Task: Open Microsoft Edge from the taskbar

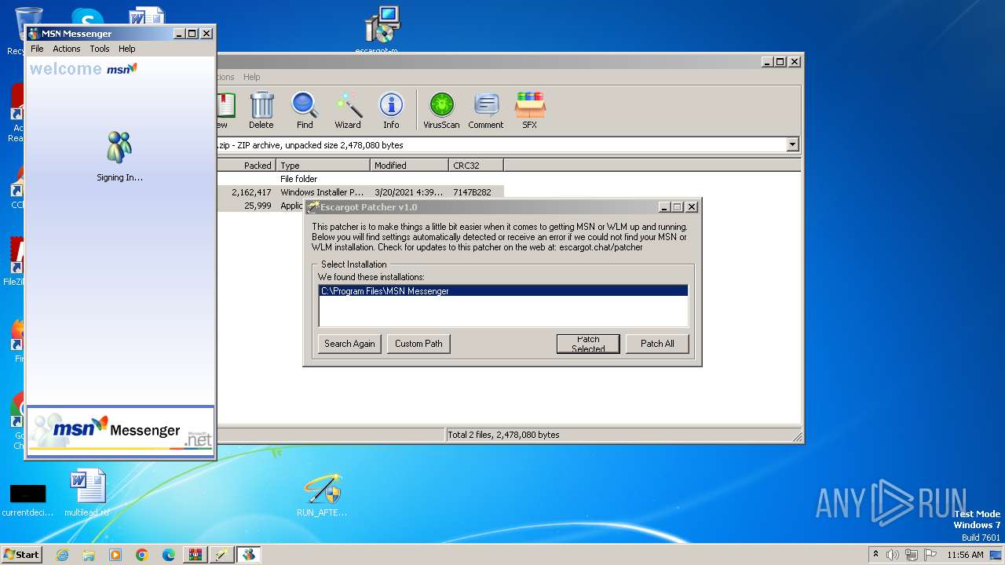Action: tap(169, 555)
